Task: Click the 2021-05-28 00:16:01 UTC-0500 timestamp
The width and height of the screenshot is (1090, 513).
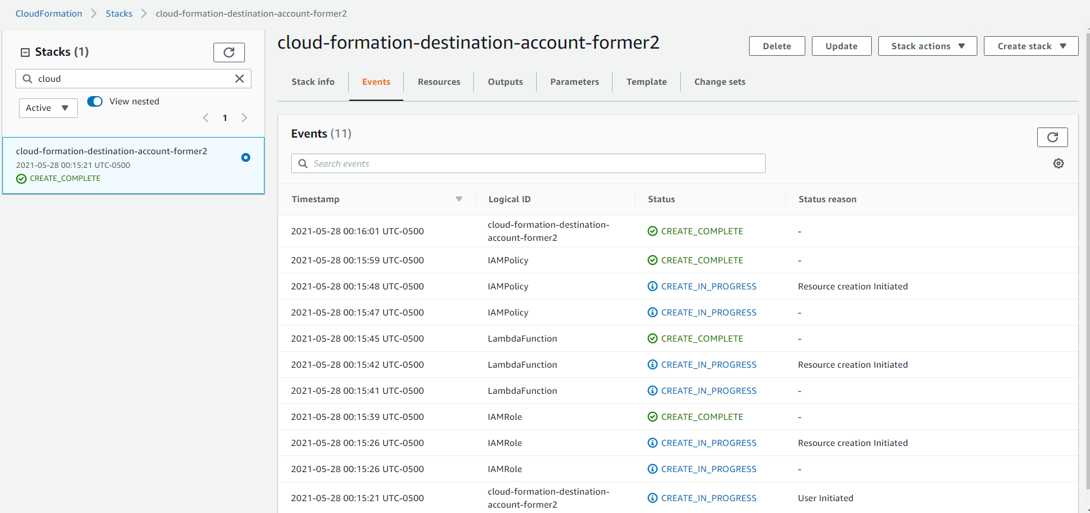Action: pos(358,231)
